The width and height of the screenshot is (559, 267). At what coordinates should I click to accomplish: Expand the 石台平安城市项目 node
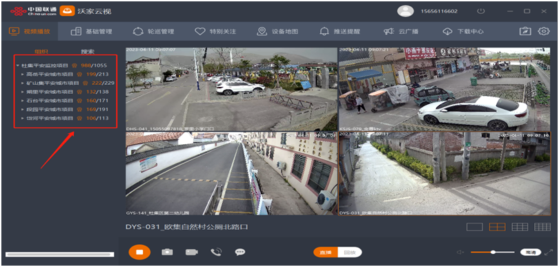(23, 101)
